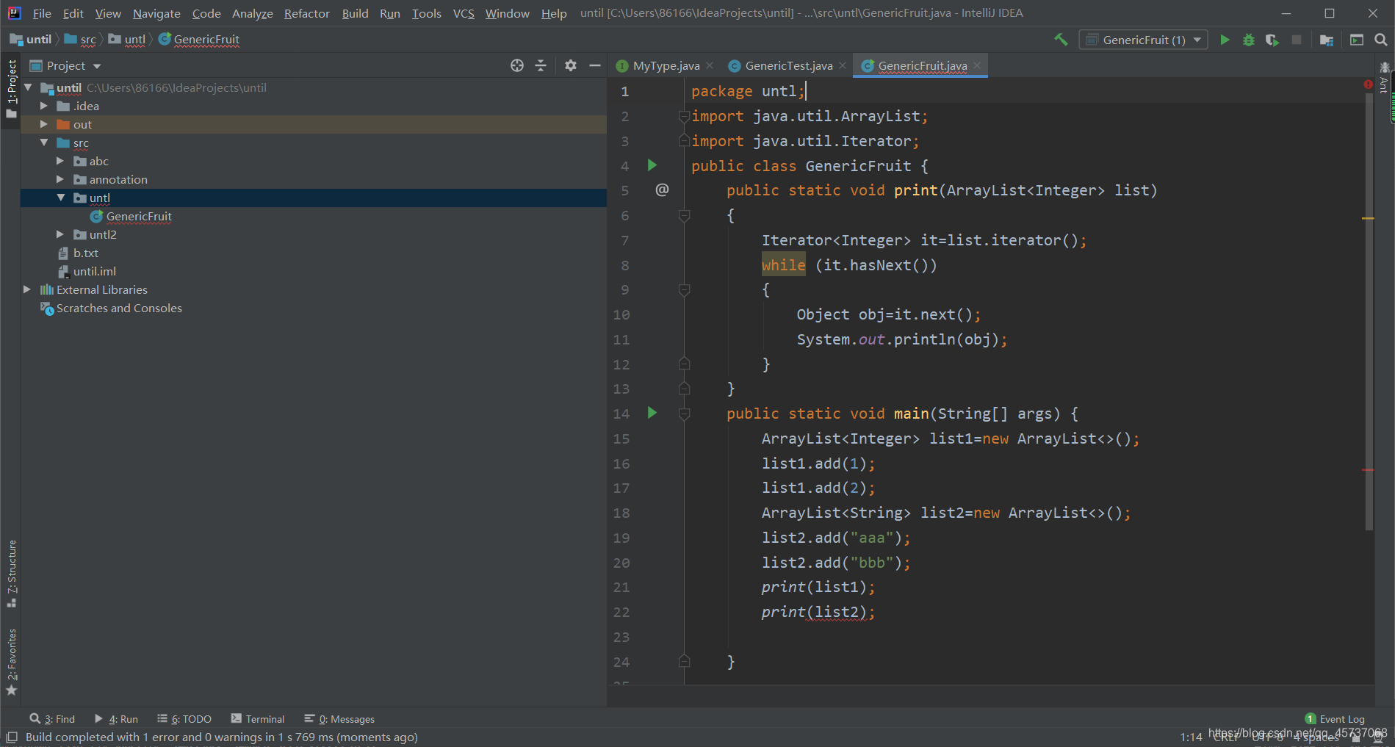Open the Search Everywhere magnifier
Screen dimensions: 1395x747
1381,40
